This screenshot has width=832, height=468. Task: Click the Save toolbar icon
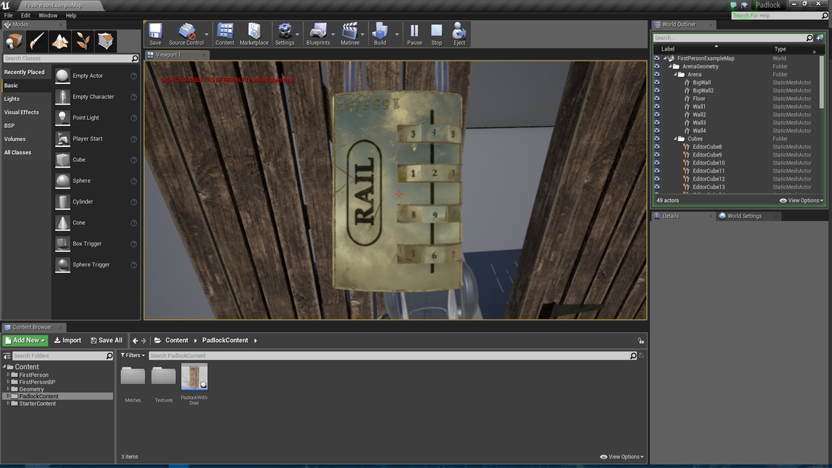click(155, 34)
